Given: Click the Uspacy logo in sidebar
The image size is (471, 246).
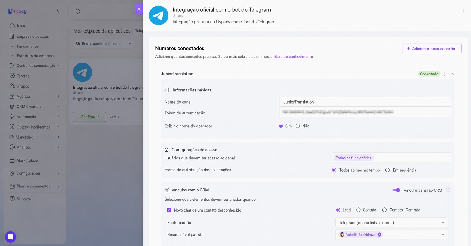Looking at the screenshot, I should [17, 11].
